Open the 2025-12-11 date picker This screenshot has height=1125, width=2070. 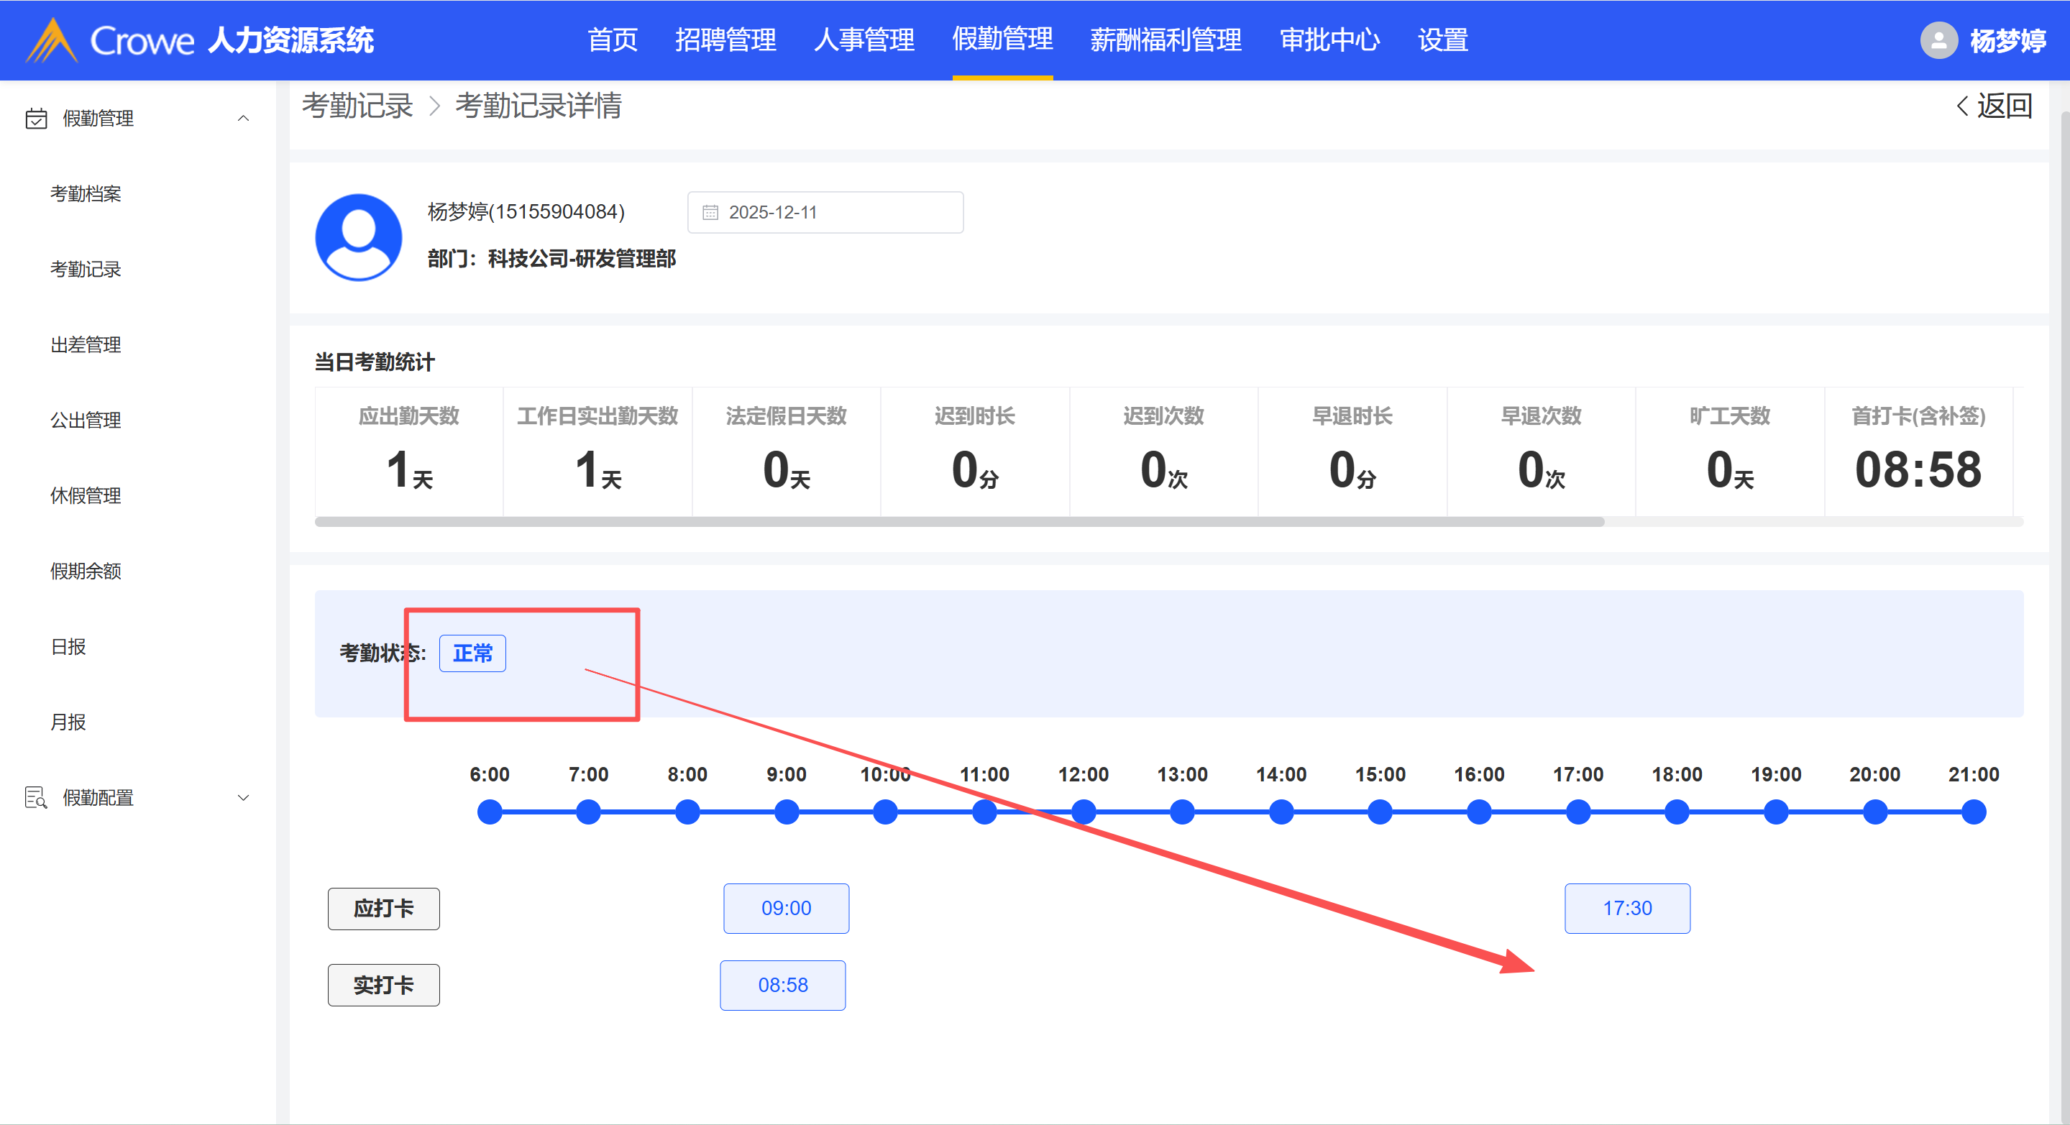(825, 212)
